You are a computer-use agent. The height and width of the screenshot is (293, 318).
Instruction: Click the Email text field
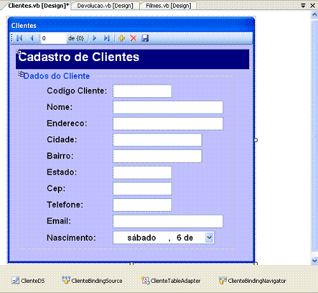coord(168,221)
